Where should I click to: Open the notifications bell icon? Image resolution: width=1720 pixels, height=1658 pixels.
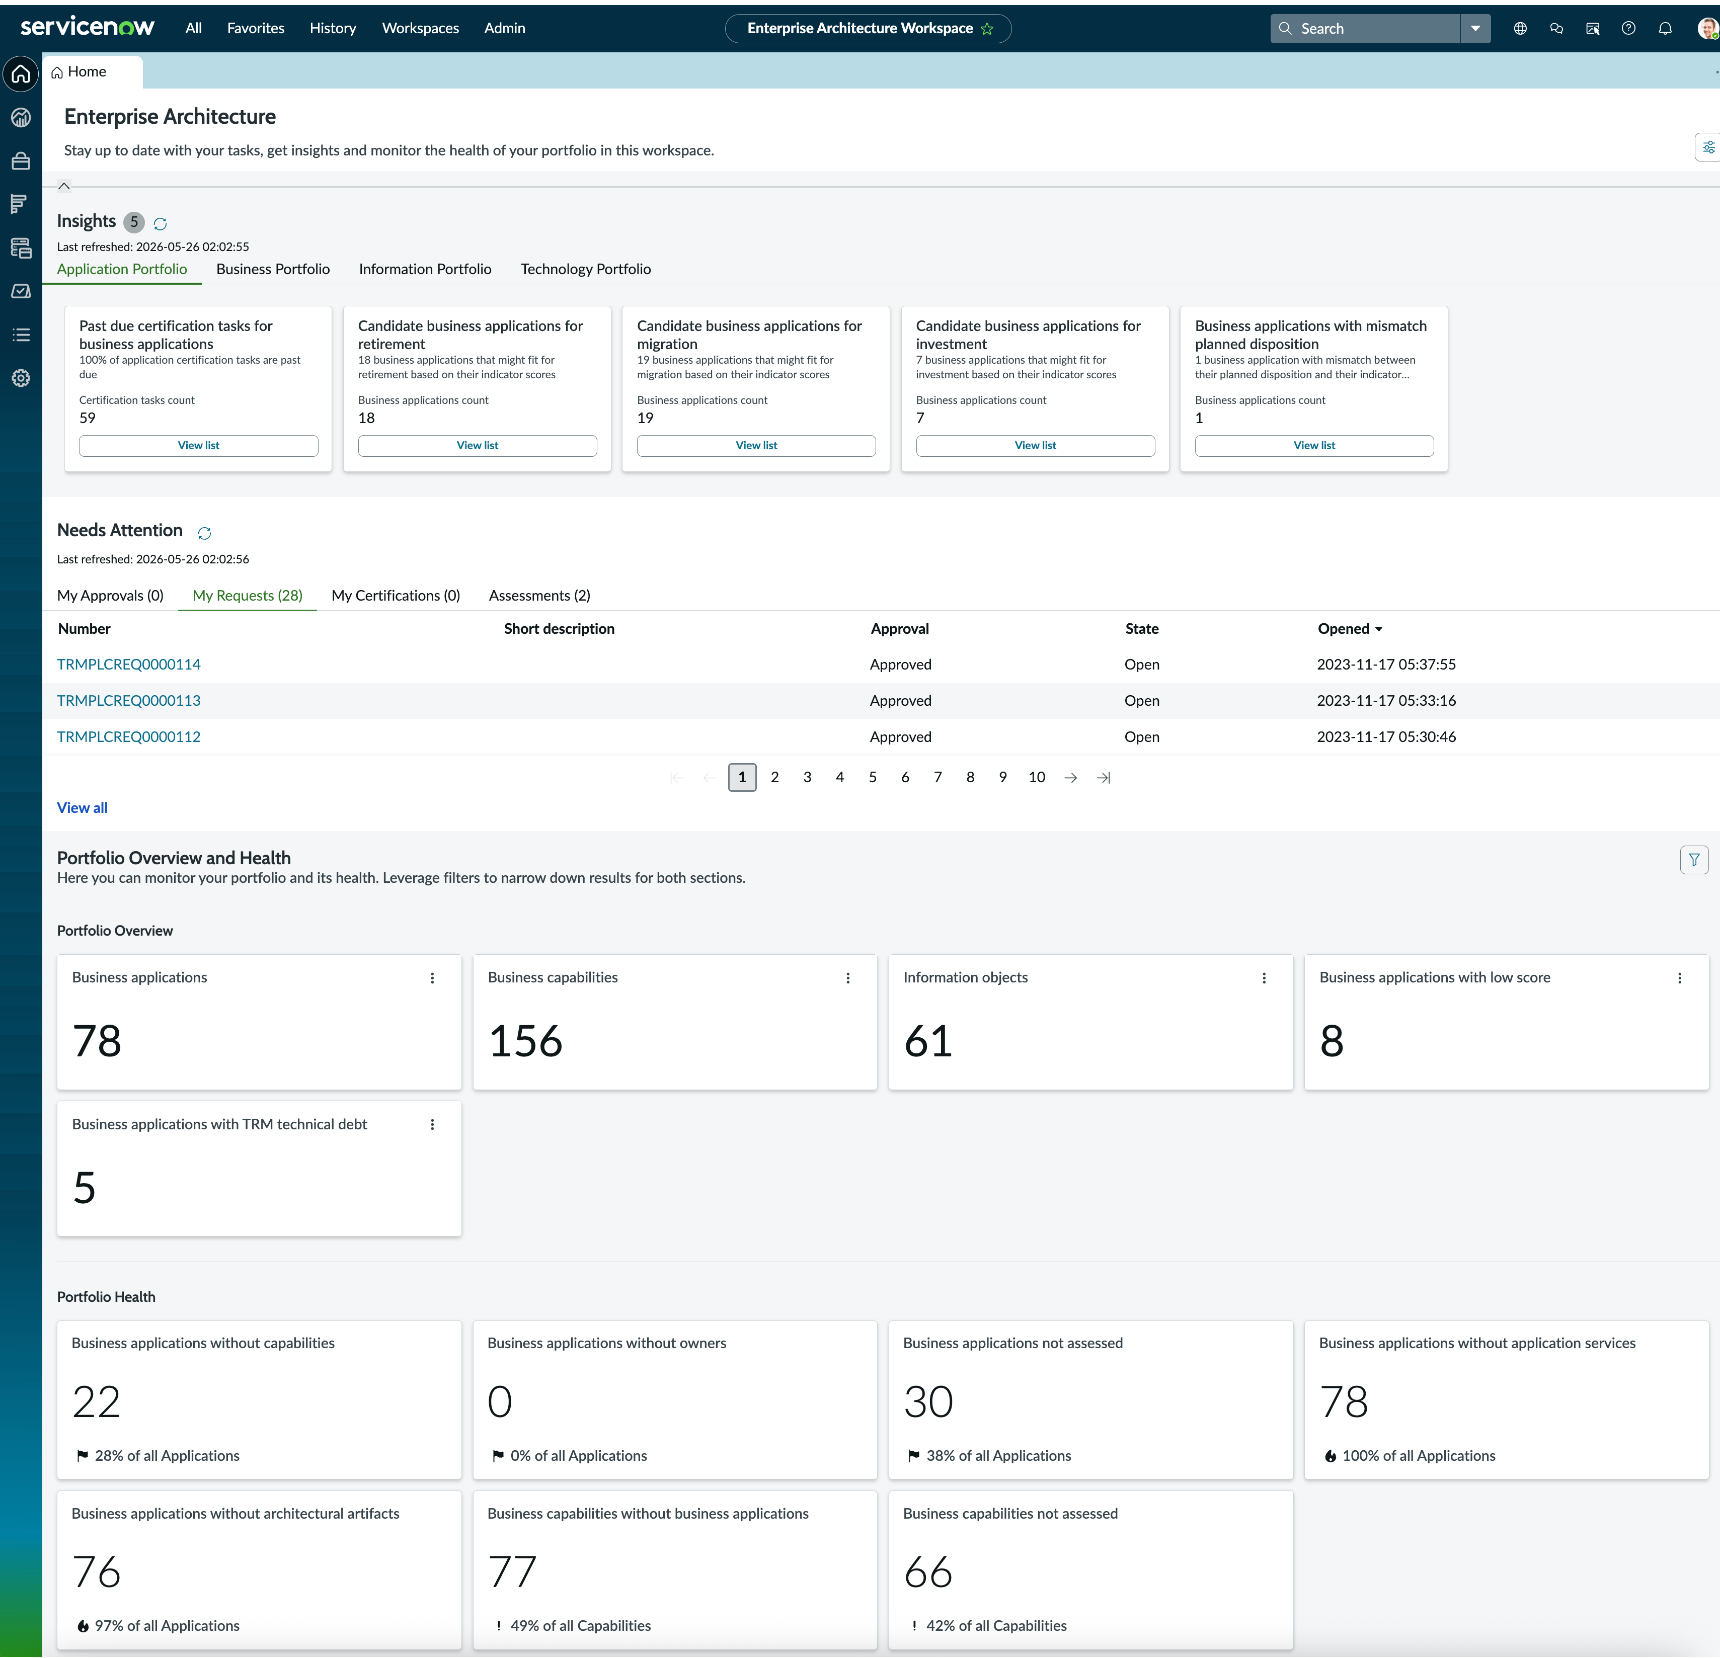[1665, 28]
